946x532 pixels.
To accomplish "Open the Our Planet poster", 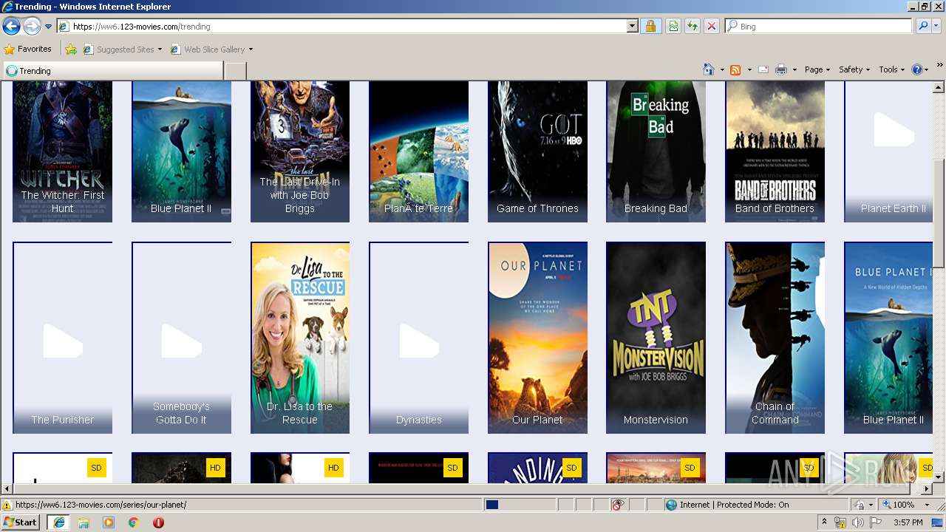I will 537,338.
